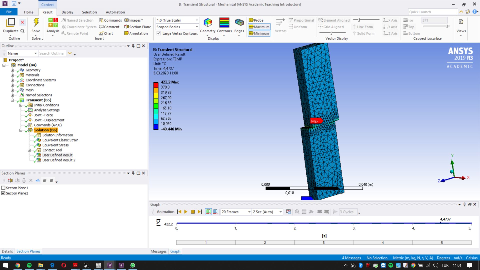Open the result scale dropdown showing 1.0 (True Scale)
Image resolution: width=480 pixels, height=270 pixels.
tap(197, 20)
